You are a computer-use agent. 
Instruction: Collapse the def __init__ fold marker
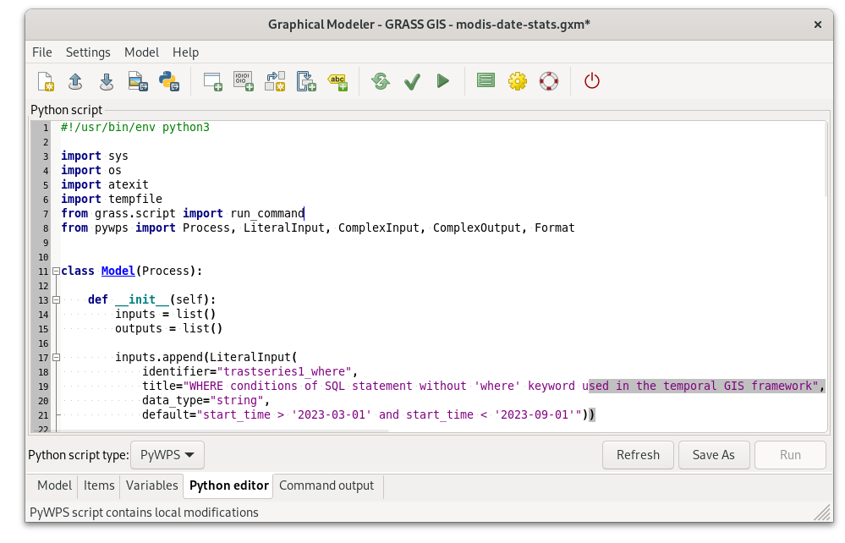pos(56,299)
